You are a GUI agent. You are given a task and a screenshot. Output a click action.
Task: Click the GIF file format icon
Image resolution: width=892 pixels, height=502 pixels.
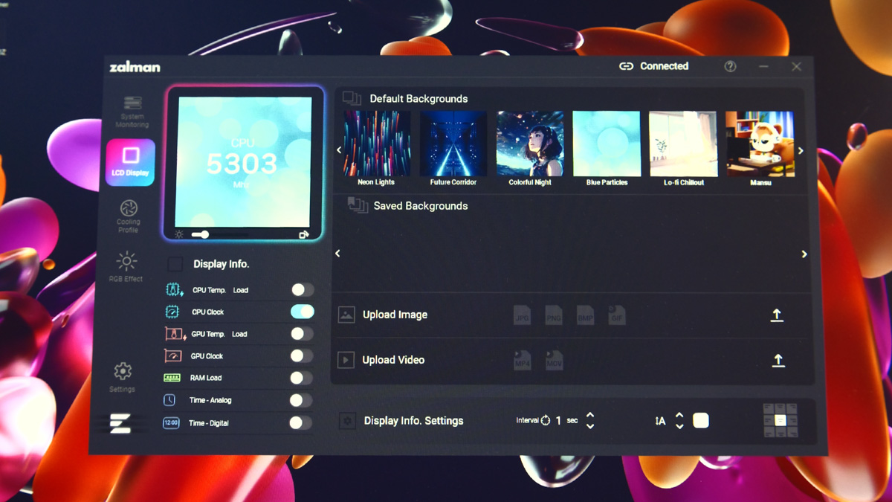[616, 315]
